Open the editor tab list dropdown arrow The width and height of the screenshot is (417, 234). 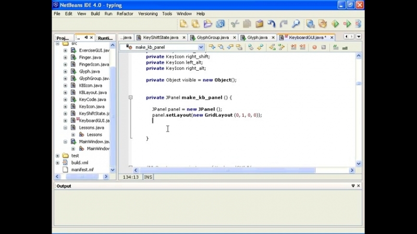pos(359,37)
